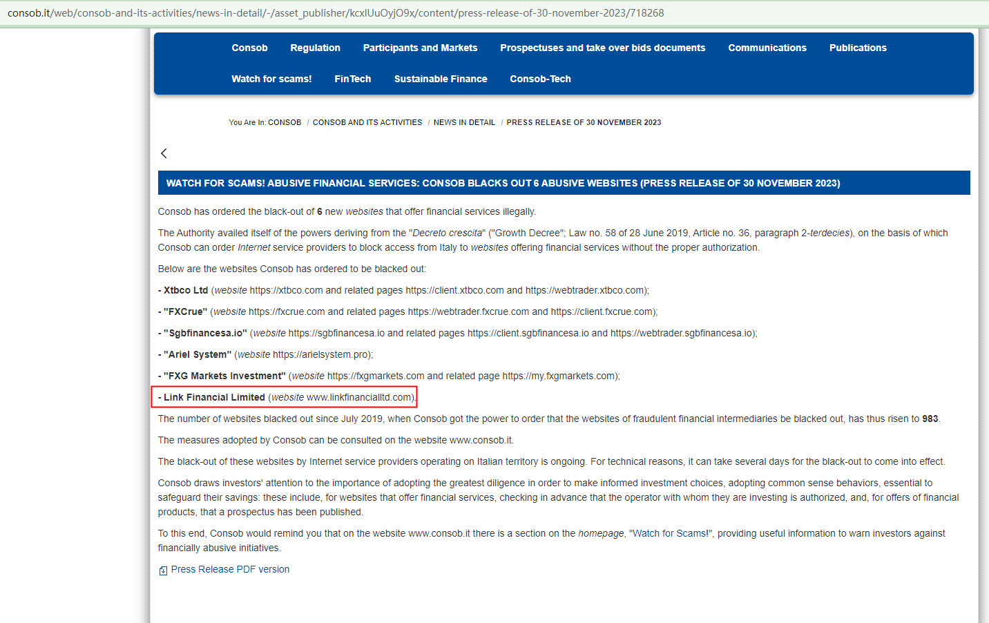Click the PDF document icon

[x=163, y=571]
